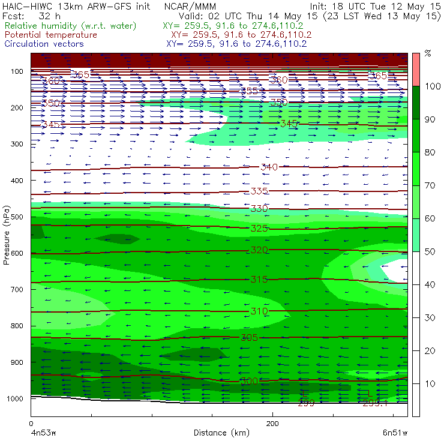
Task: Click the '315' potential temperature contour label
Action: click(259, 280)
